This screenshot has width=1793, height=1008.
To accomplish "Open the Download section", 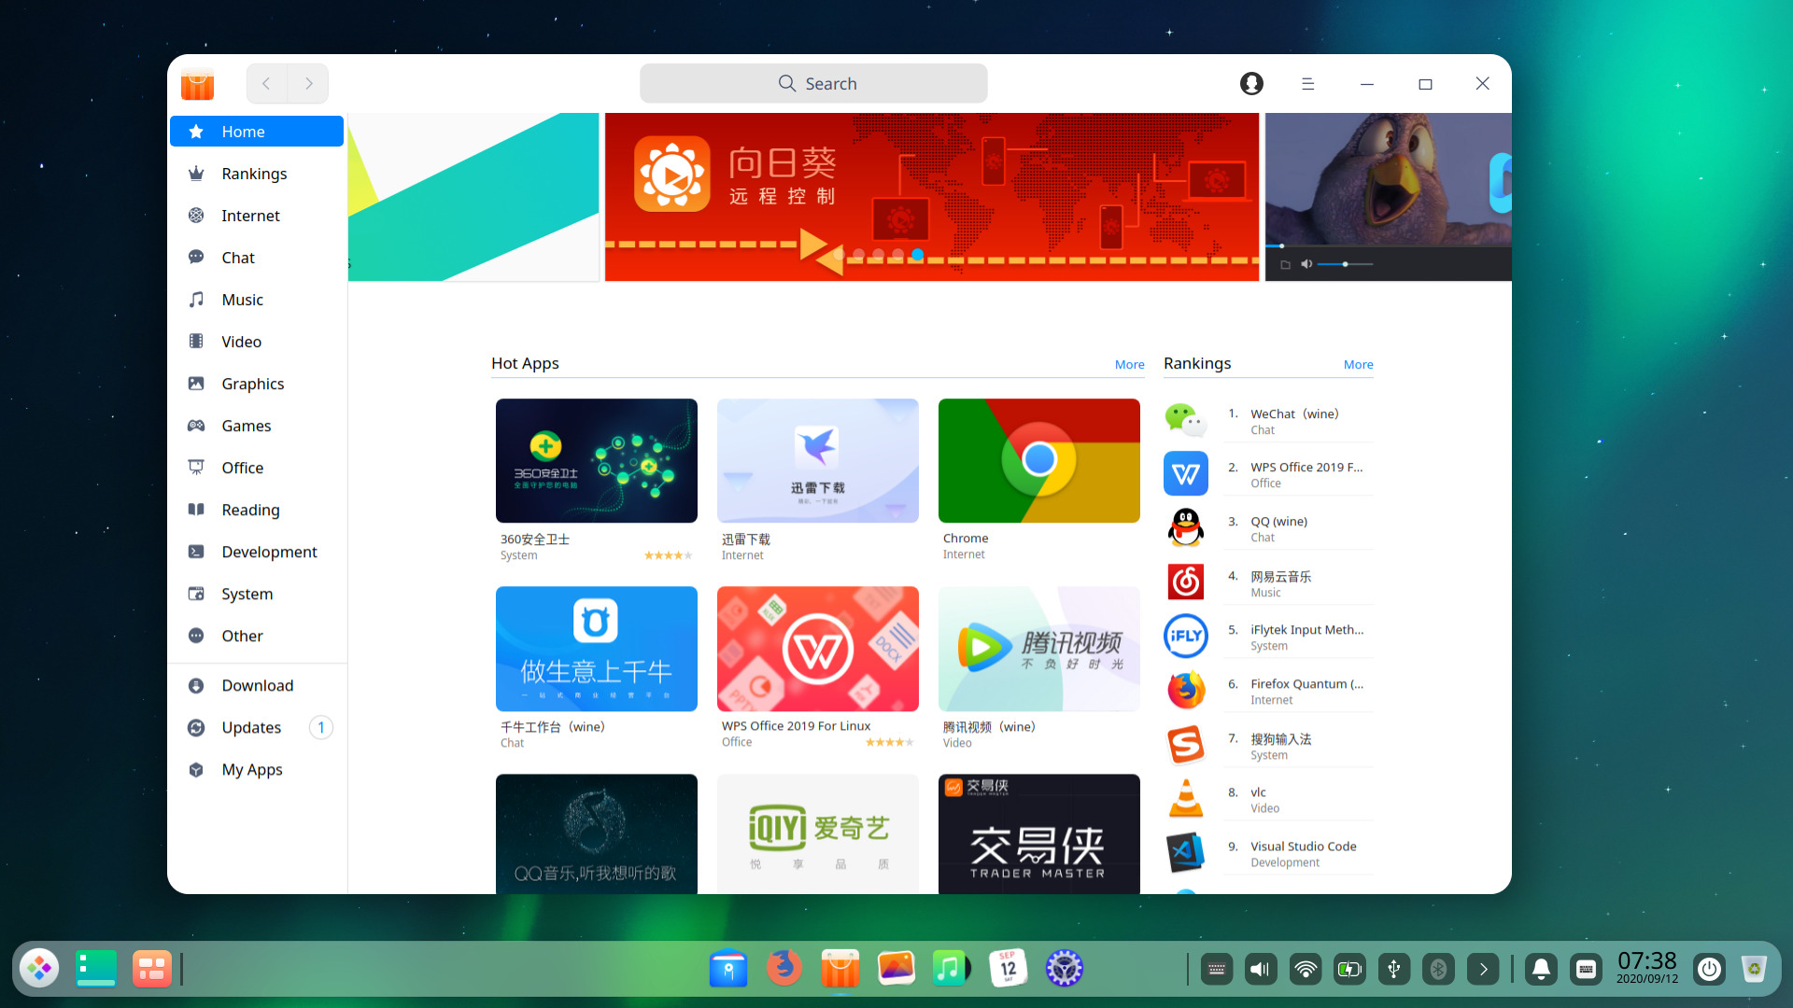I will click(x=257, y=684).
